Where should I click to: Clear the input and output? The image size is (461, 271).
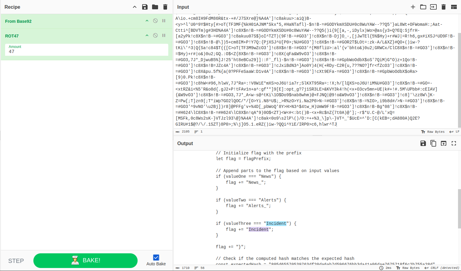[444, 7]
